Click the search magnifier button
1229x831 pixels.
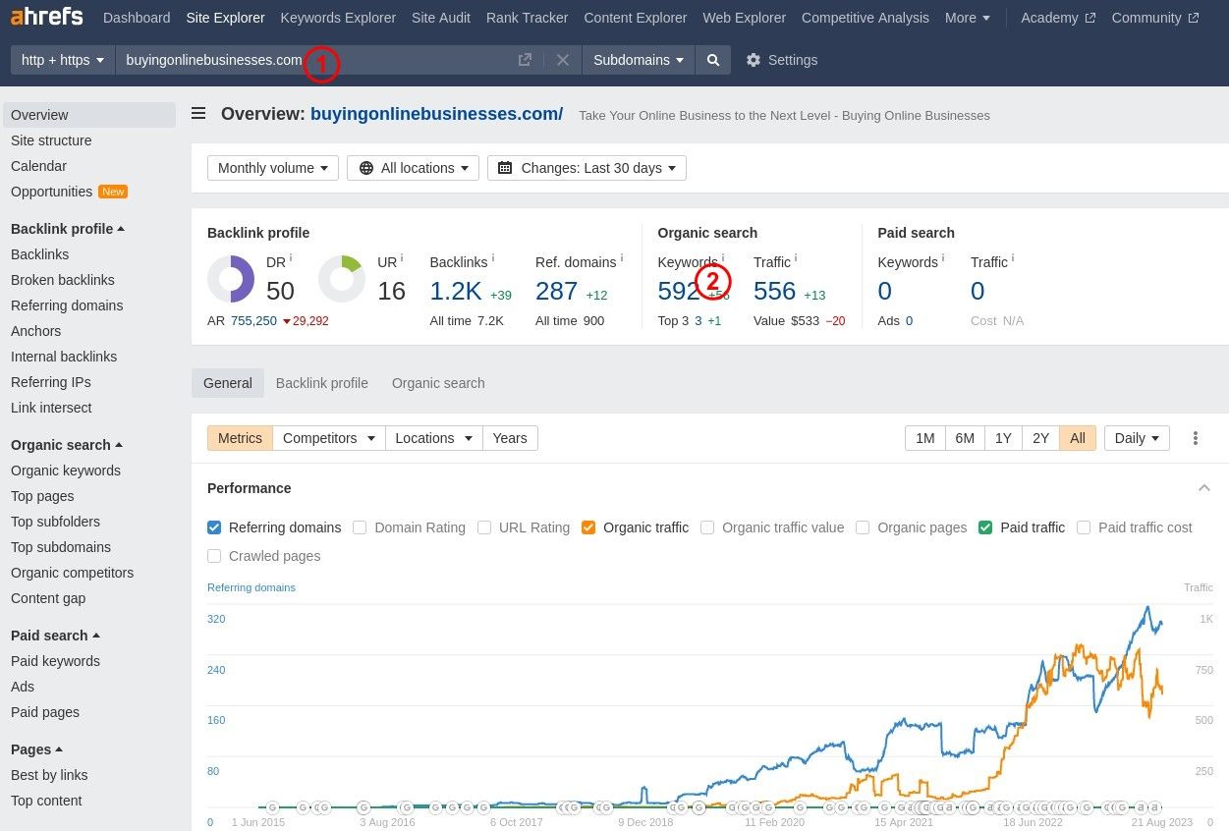point(713,60)
